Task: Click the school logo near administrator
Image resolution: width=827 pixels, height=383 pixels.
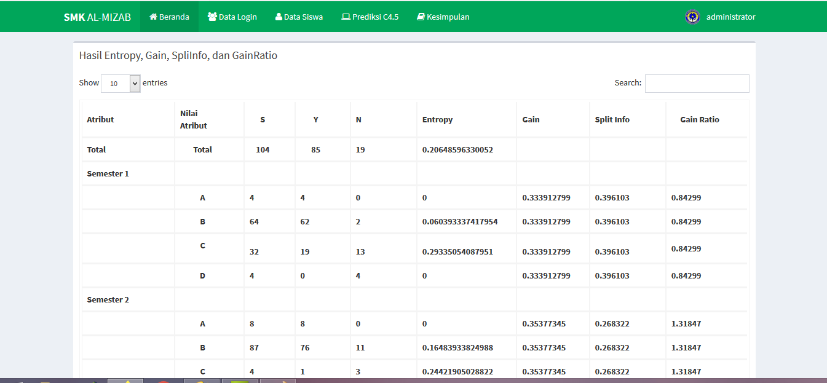Action: pyautogui.click(x=692, y=17)
